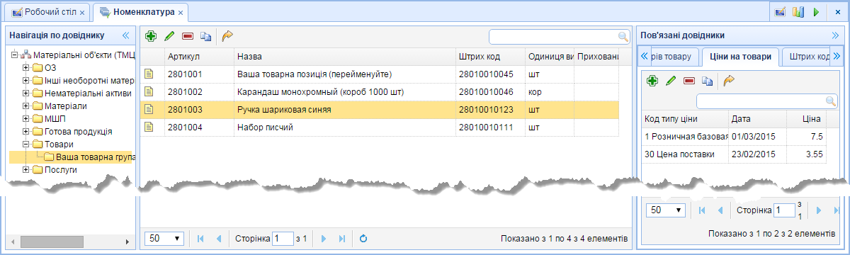
Task: Select the 30 Цена поставки price row
Action: point(734,154)
